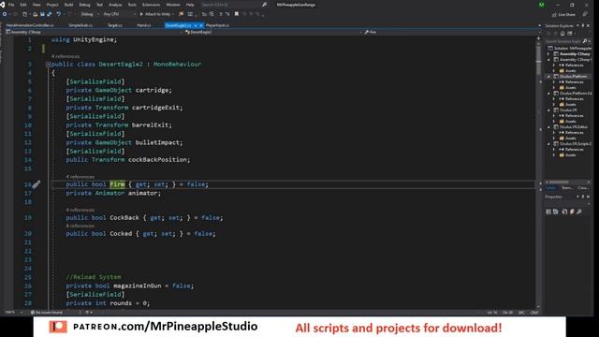Click the 4 references CodeLens above Fire
This screenshot has height=337, width=599.
coord(80,177)
